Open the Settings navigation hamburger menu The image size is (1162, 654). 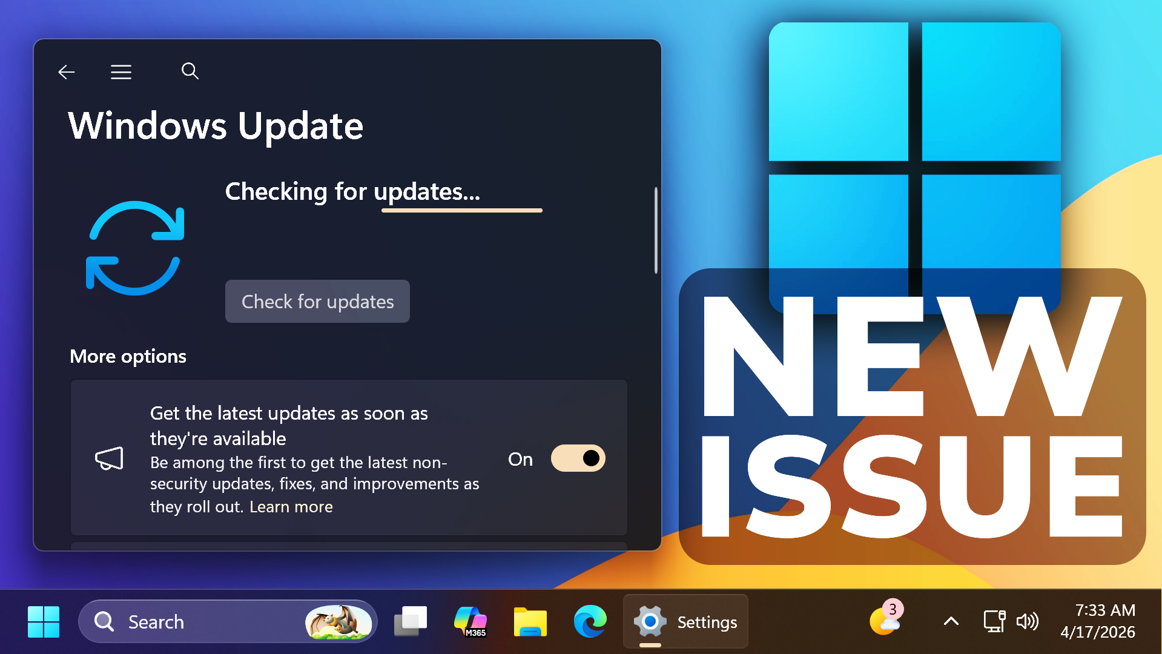pyautogui.click(x=121, y=71)
